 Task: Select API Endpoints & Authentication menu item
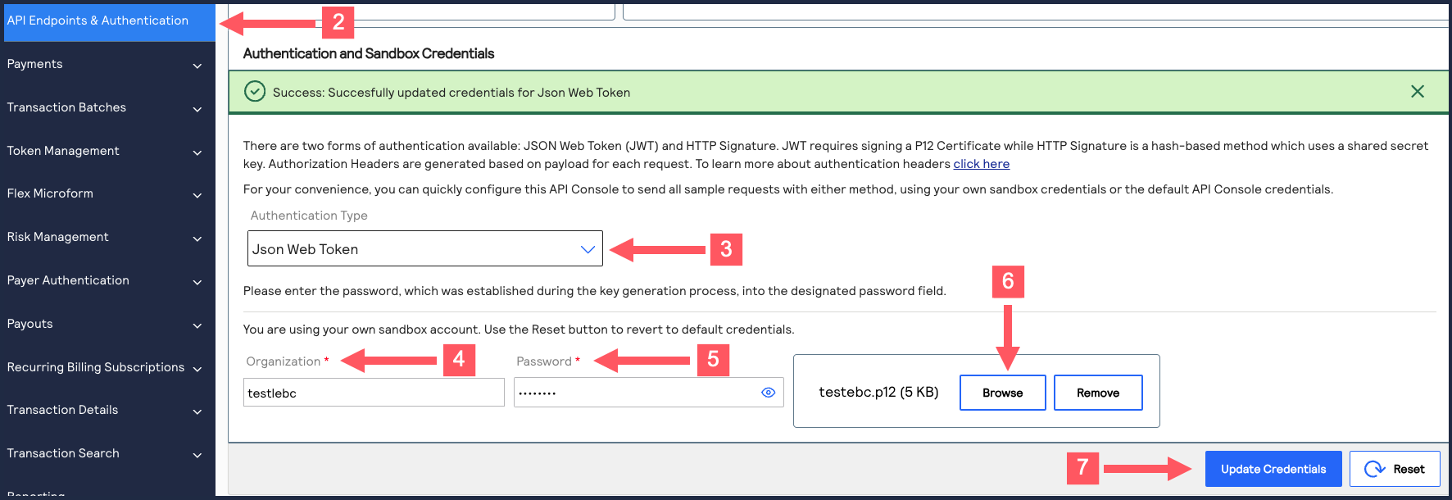pos(98,20)
